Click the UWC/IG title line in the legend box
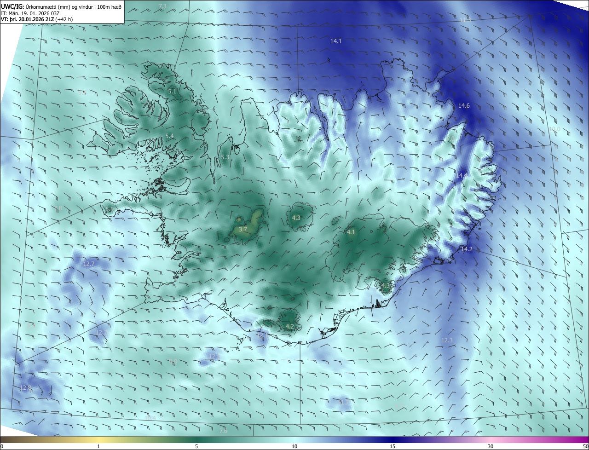 61,6
